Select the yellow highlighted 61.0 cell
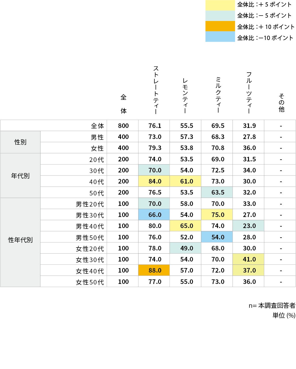The image size is (296, 369). 186,181
